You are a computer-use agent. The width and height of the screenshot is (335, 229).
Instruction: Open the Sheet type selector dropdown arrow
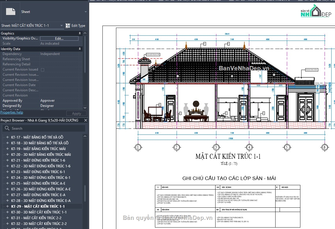tap(85, 12)
